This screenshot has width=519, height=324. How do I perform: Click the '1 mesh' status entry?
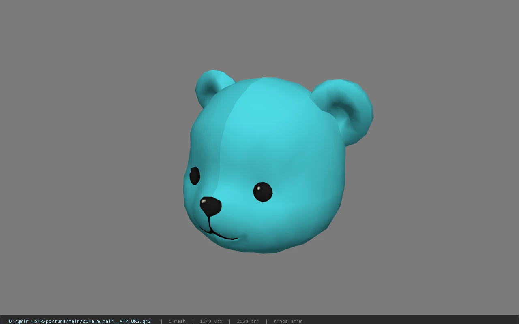pyautogui.click(x=177, y=321)
